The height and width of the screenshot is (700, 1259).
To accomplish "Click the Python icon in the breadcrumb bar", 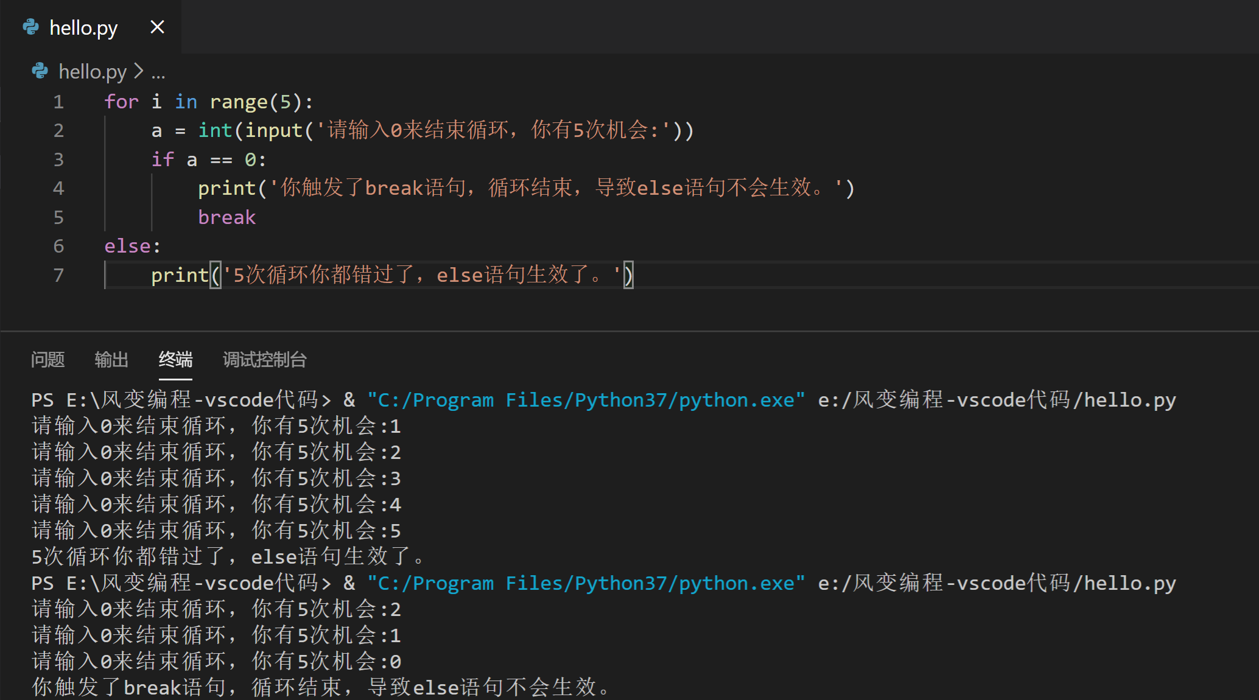I will tap(39, 71).
